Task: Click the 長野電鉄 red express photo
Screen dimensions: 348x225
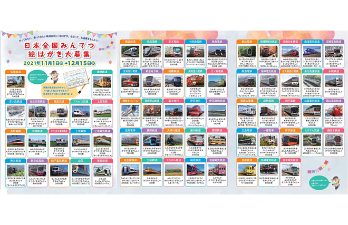Action: (x=15, y=141)
